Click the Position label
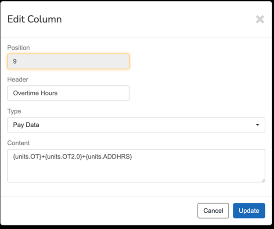Image resolution: width=274 pixels, height=229 pixels. click(x=19, y=48)
